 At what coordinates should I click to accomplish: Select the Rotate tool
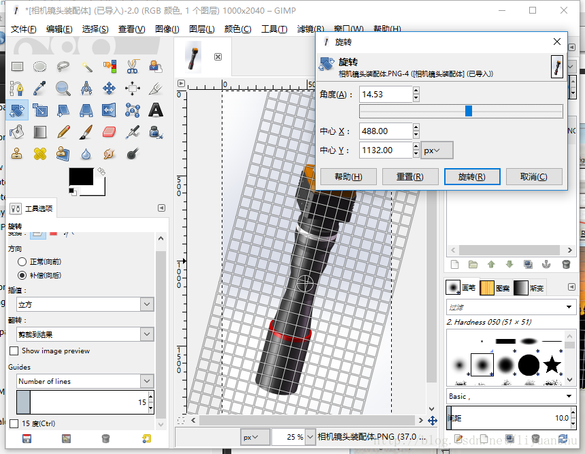pyautogui.click(x=17, y=110)
